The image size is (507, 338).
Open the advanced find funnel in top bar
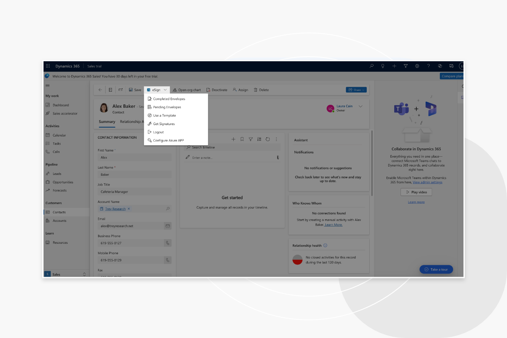[406, 66]
